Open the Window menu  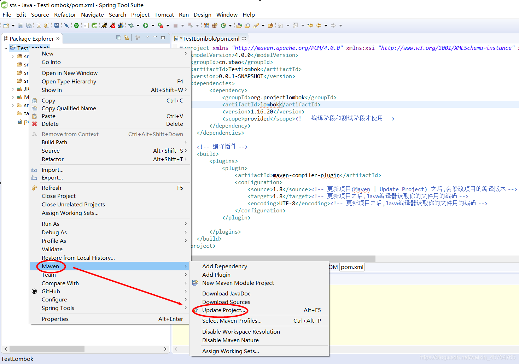[227, 14]
